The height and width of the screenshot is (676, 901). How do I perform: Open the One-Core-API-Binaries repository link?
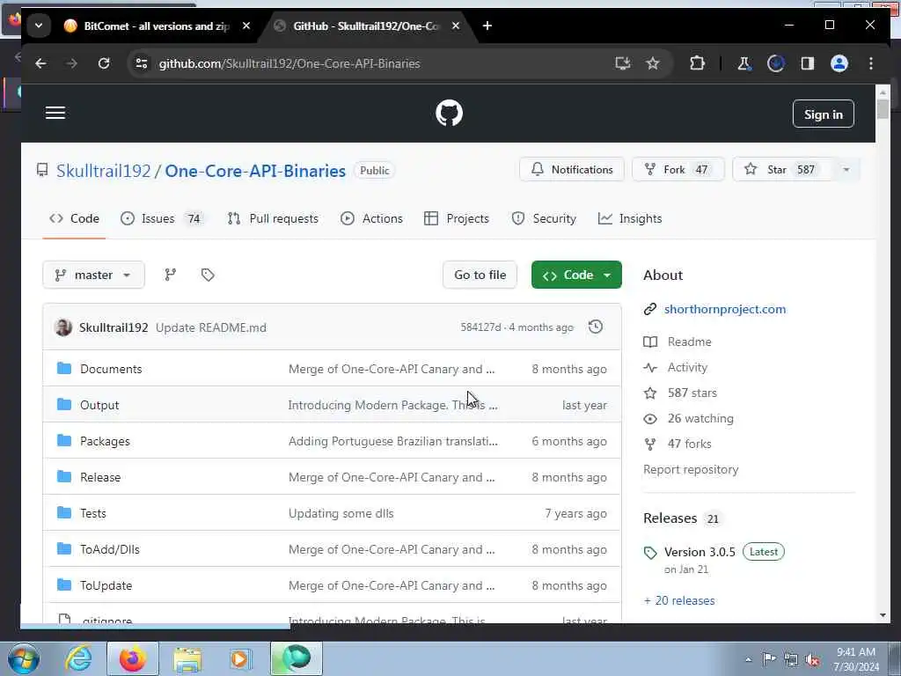(255, 171)
